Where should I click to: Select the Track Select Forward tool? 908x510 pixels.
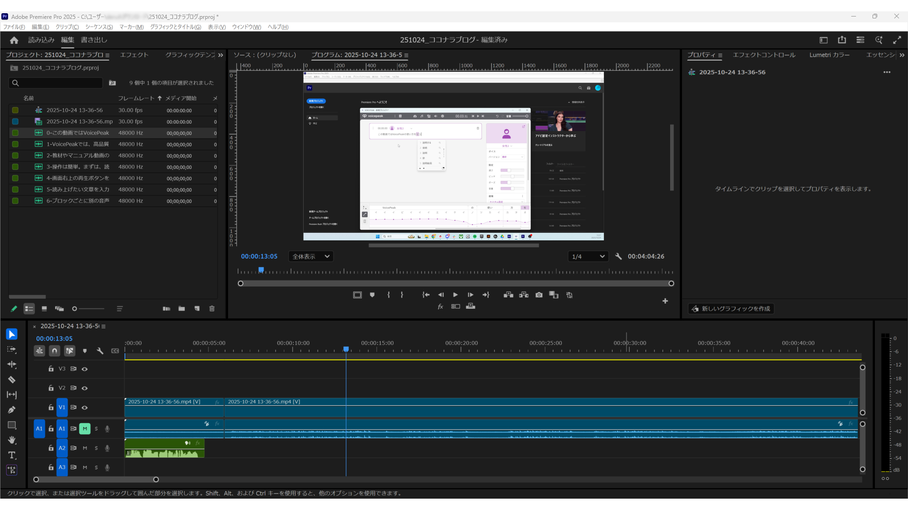click(12, 349)
